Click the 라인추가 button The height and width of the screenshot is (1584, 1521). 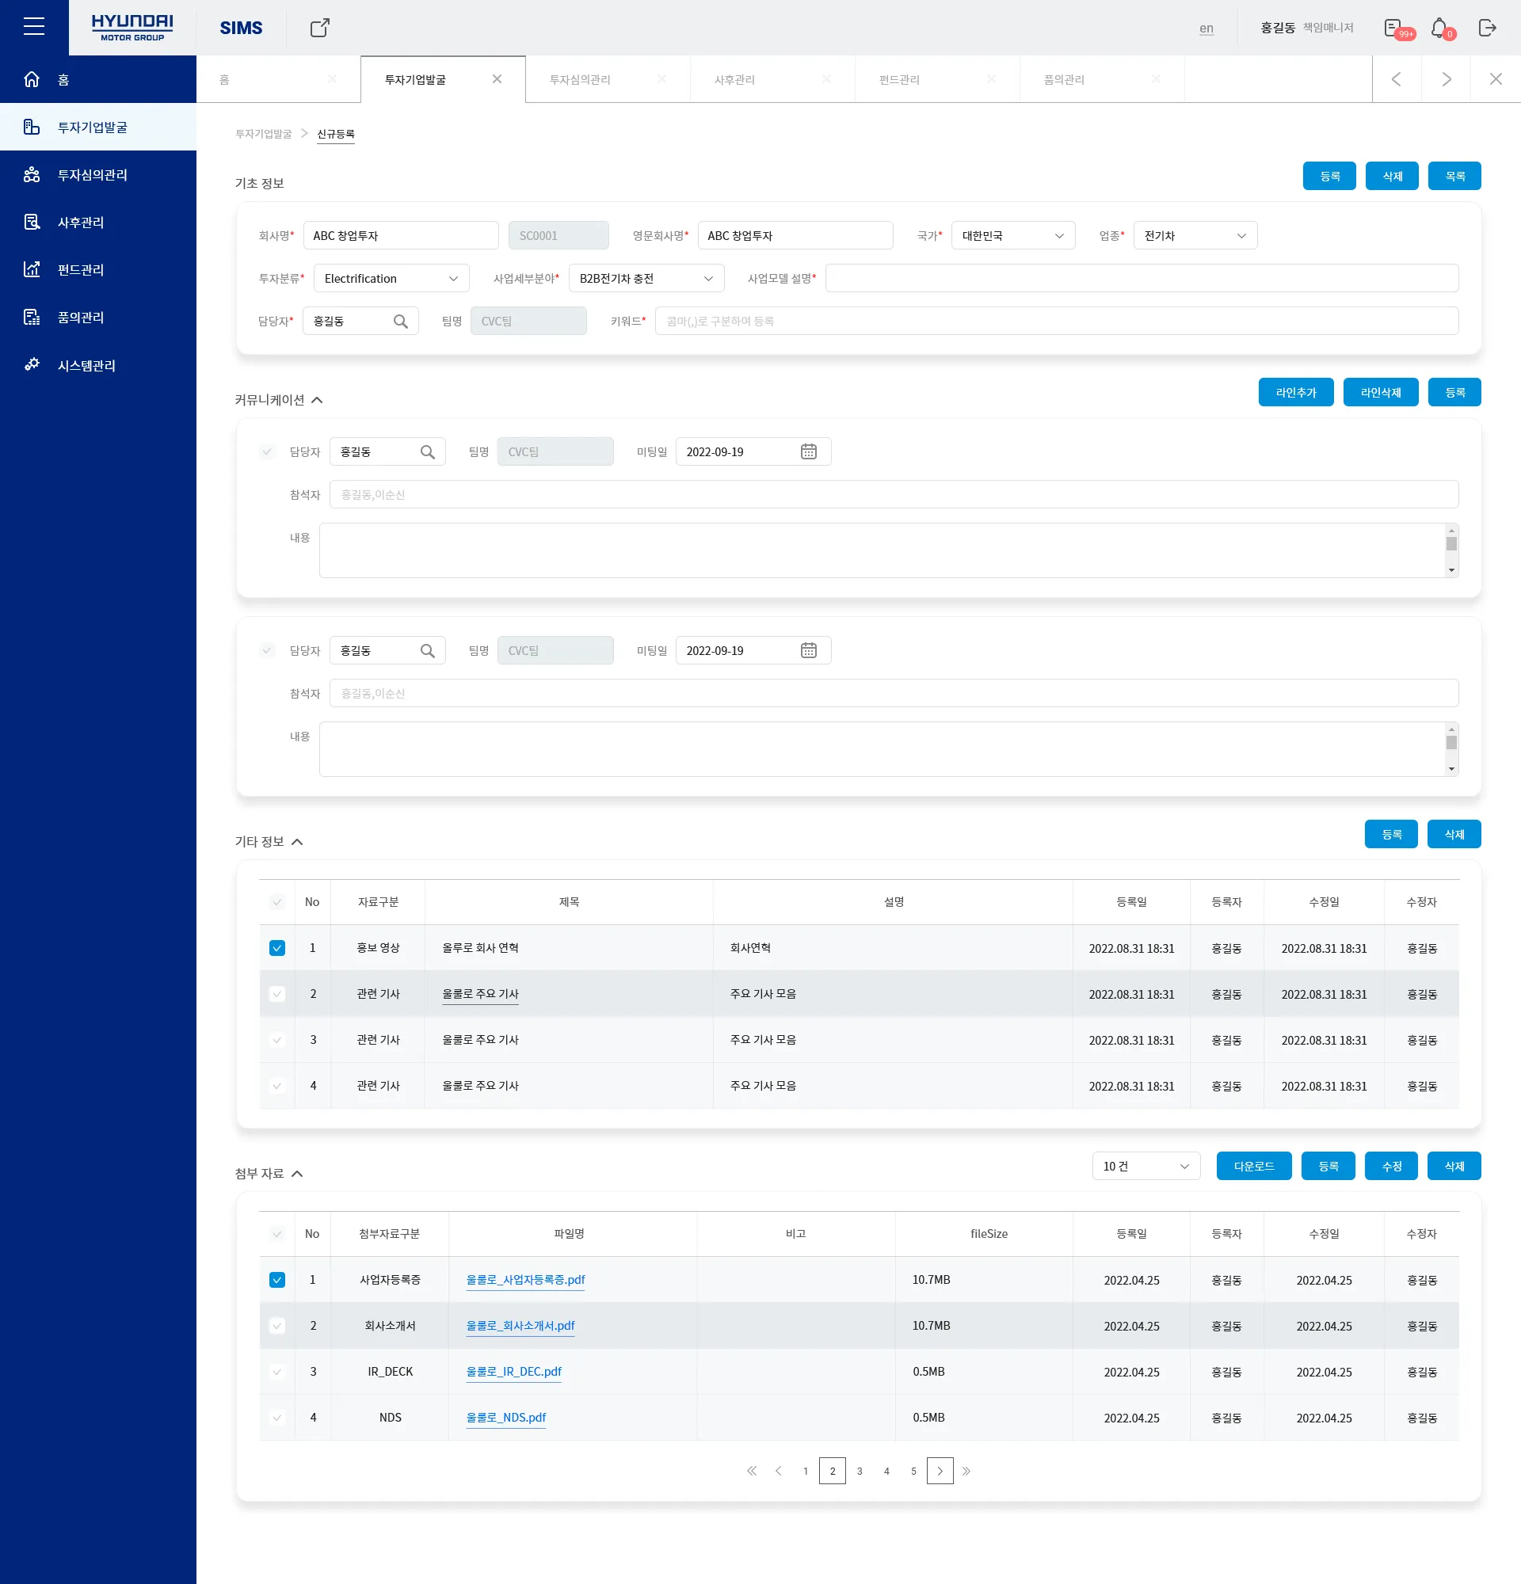1295,393
